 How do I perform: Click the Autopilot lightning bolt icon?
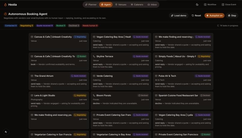coord(207,16)
